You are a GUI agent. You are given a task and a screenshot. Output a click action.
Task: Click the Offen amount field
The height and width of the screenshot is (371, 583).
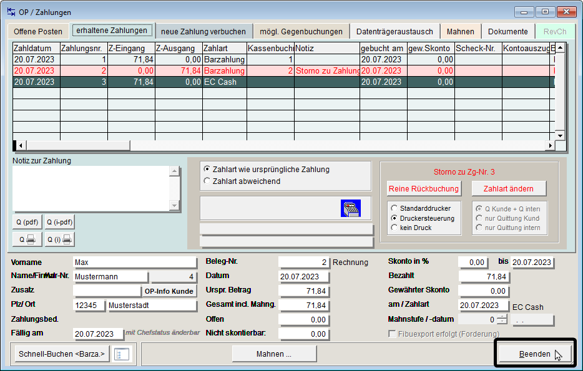point(303,319)
